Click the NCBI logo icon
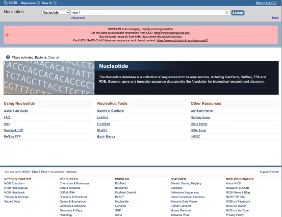The width and height of the screenshot is (282, 217). click(6, 3)
